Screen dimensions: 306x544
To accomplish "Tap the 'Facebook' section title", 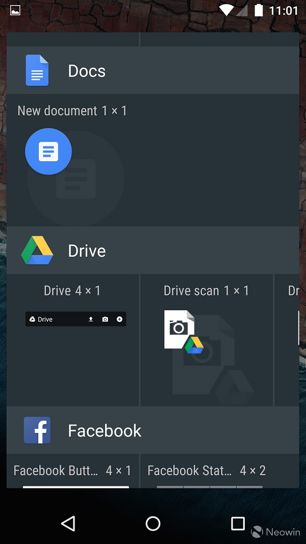I will [x=105, y=431].
